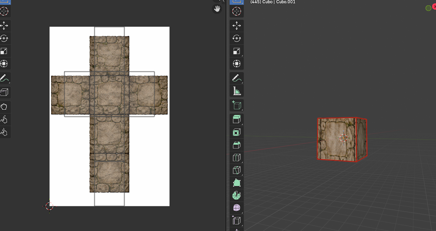Viewport: 436px width, 231px height.
Task: Select the Spin tool
Action: pos(237,195)
